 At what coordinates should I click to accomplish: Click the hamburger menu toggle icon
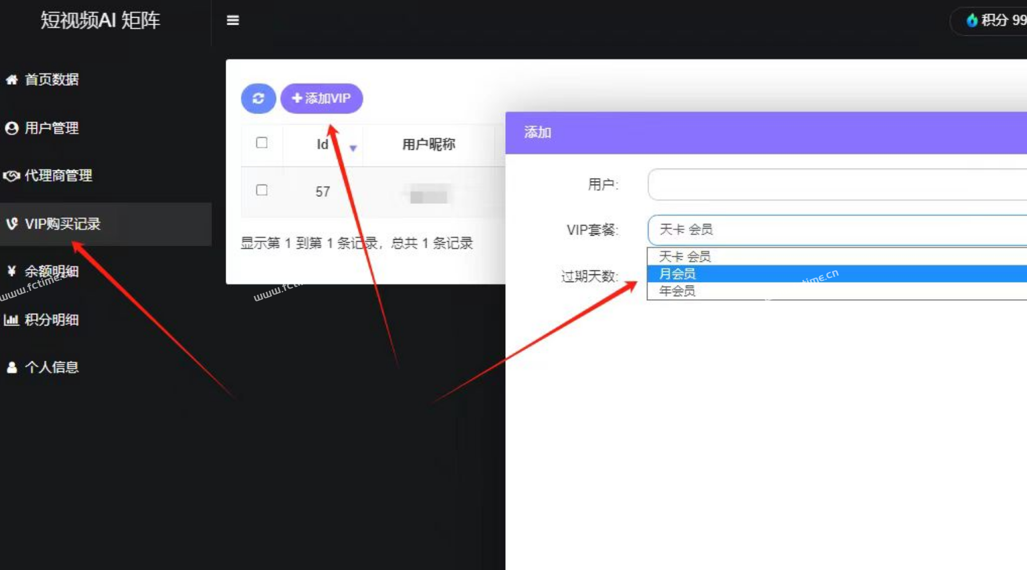233,21
